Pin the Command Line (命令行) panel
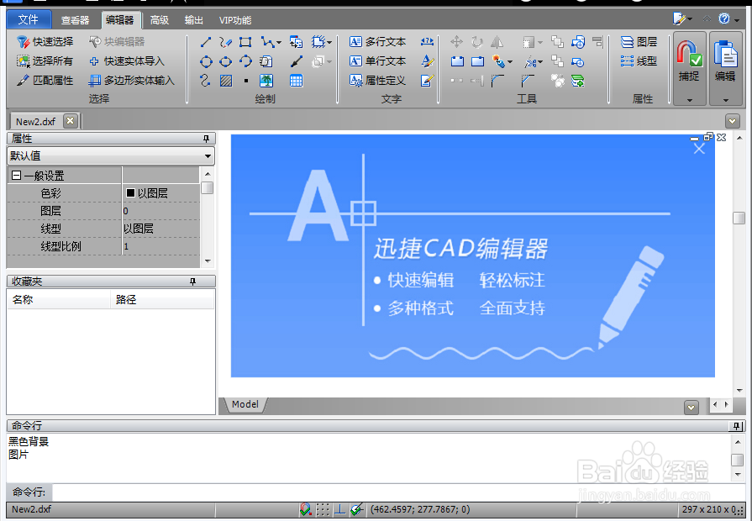The width and height of the screenshot is (752, 521). 737,426
